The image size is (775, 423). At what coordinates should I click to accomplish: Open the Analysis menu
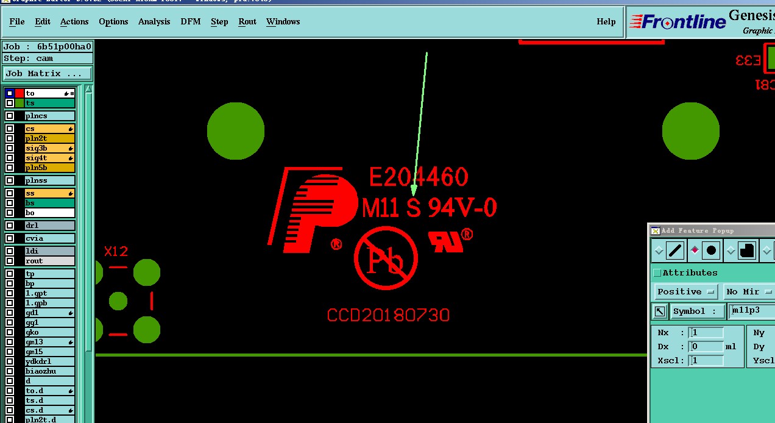tap(154, 21)
